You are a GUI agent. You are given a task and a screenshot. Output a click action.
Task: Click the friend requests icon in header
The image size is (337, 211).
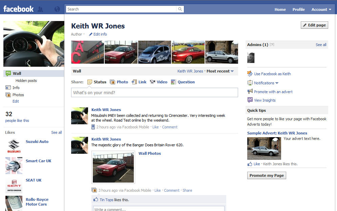coord(41,9)
